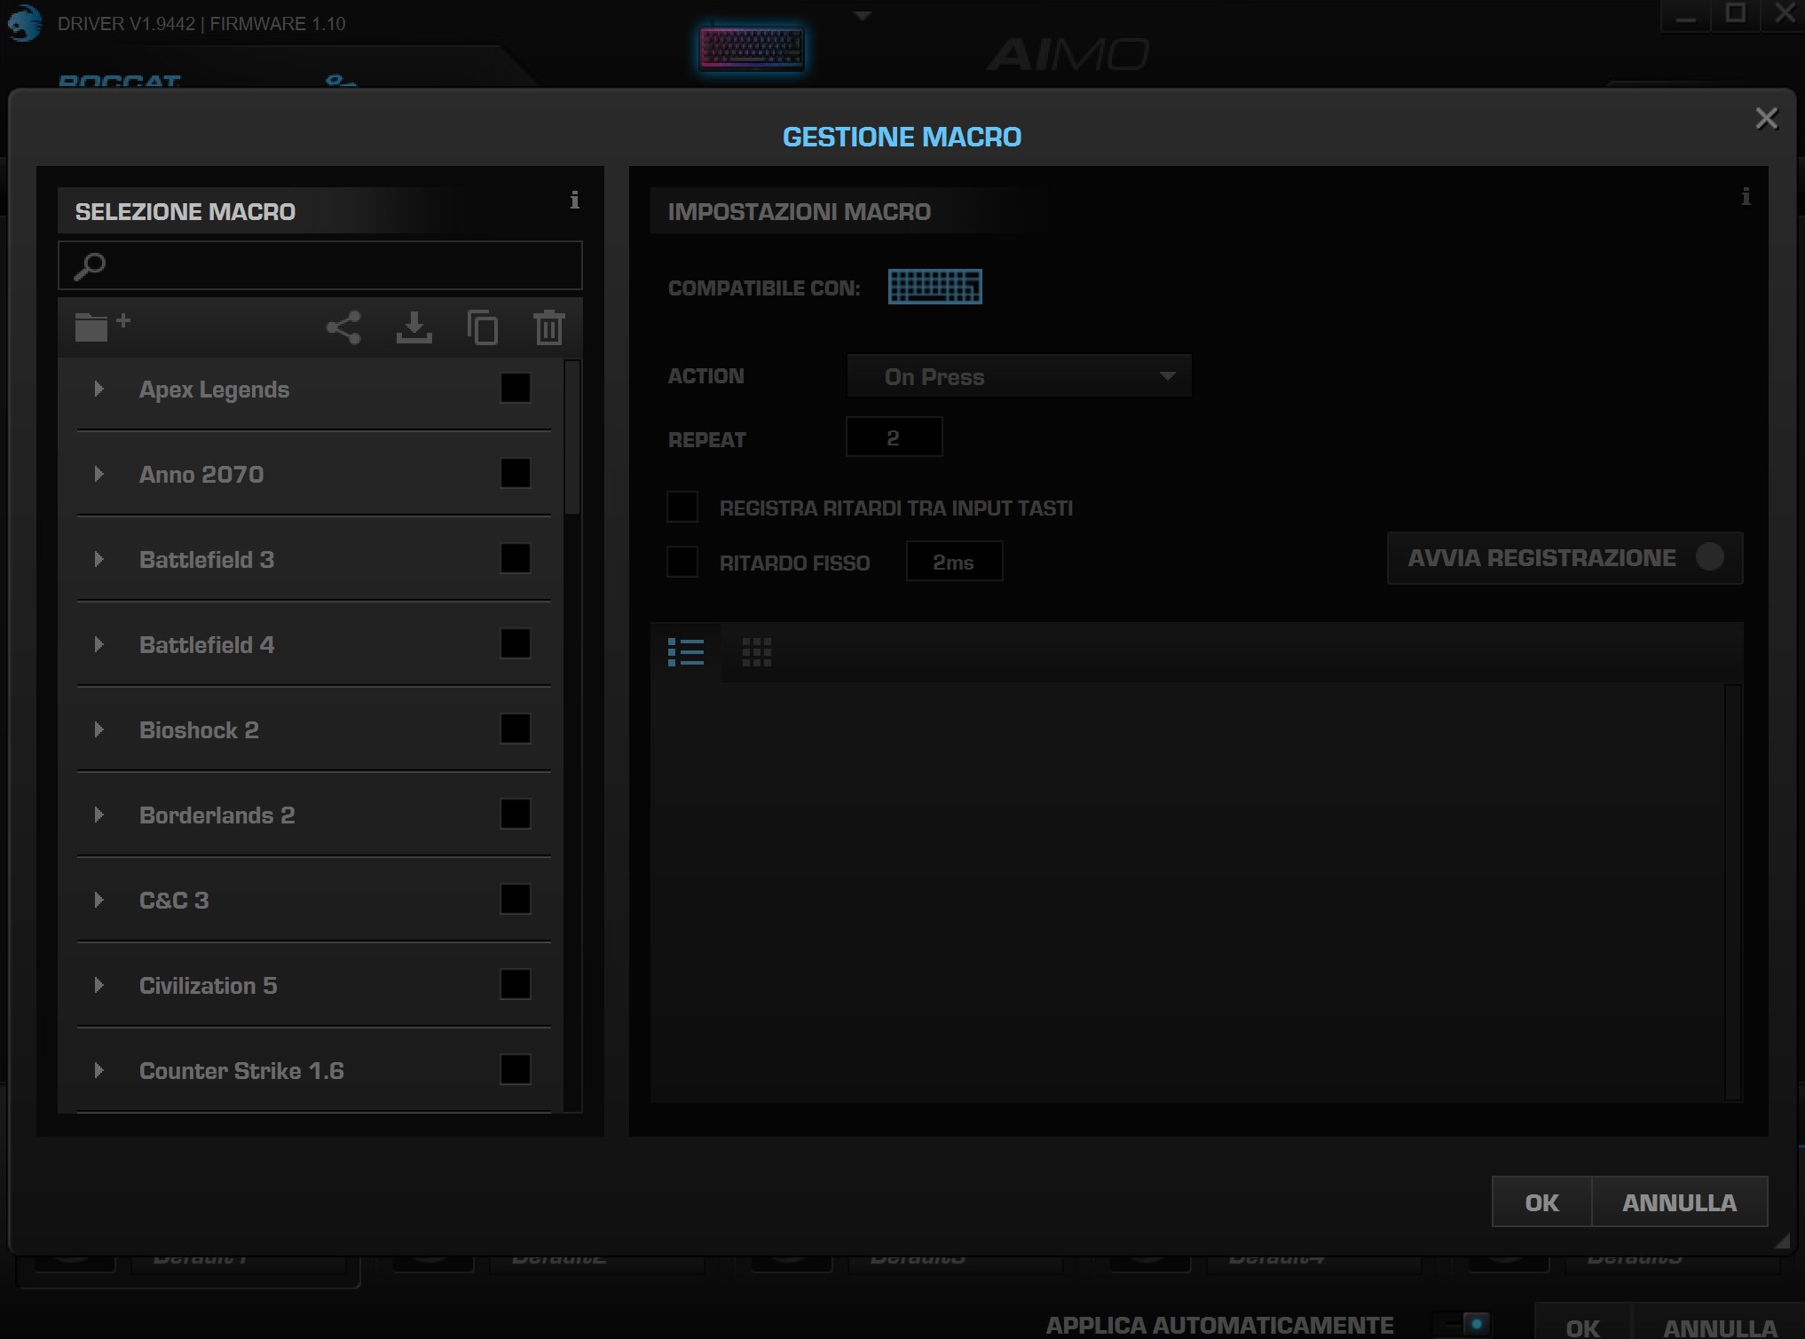
Task: Select the Borderlands 2 macro set
Action: point(217,815)
